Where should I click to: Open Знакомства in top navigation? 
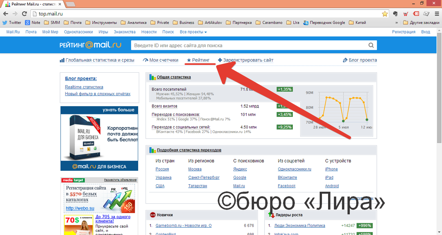pos(124,32)
